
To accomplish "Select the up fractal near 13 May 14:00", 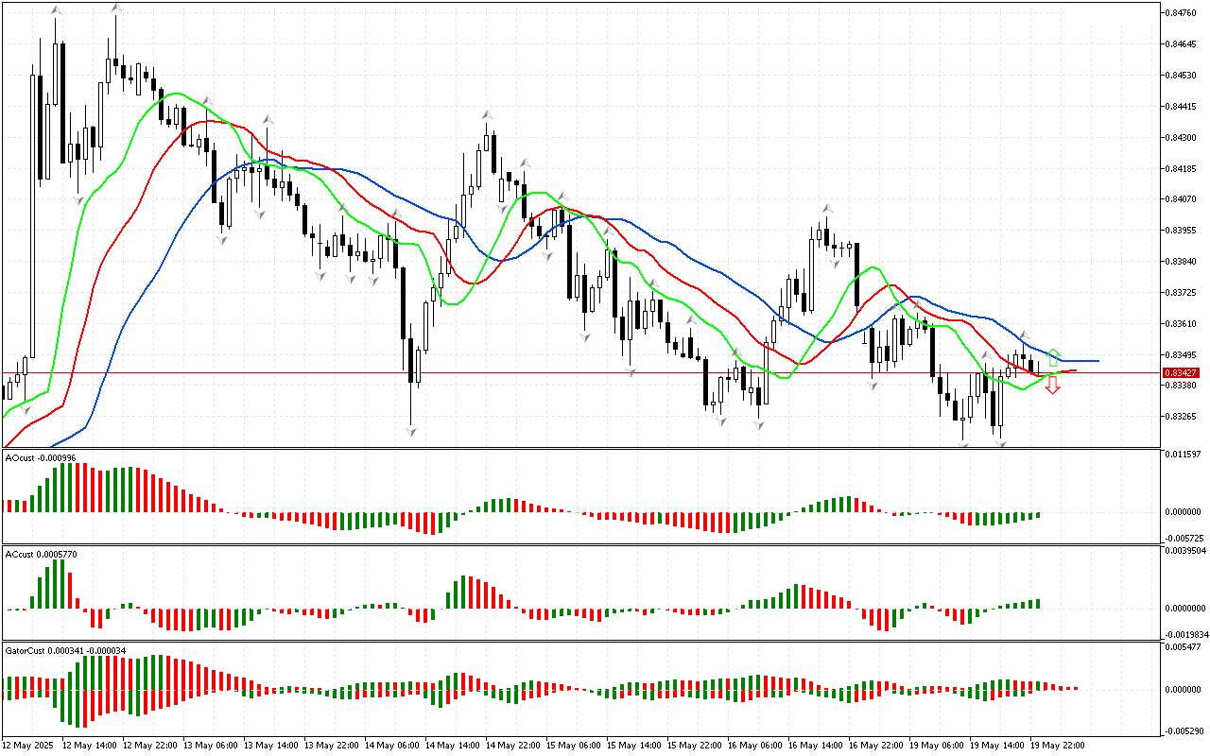I will (x=268, y=119).
